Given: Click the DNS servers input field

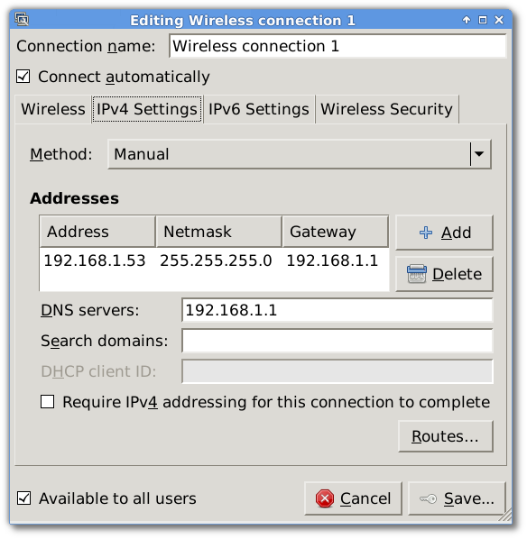Looking at the screenshot, I should 337,310.
